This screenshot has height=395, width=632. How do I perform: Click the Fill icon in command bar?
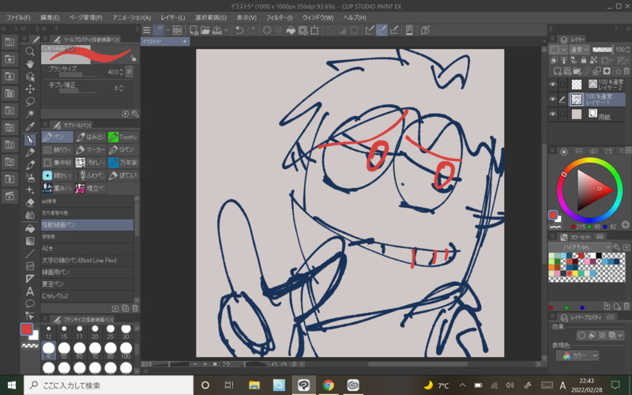tap(290, 30)
